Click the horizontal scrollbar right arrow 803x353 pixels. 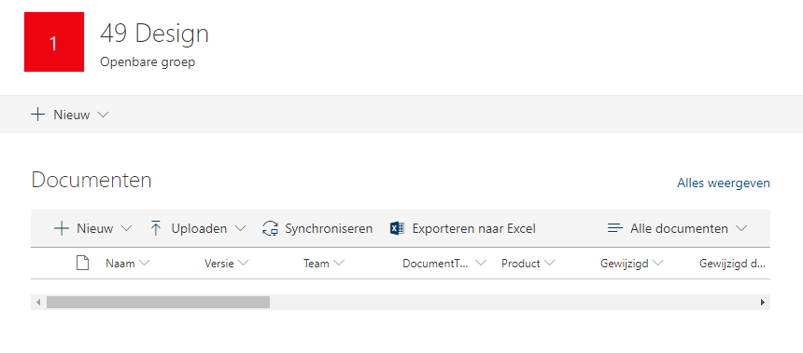(x=763, y=303)
